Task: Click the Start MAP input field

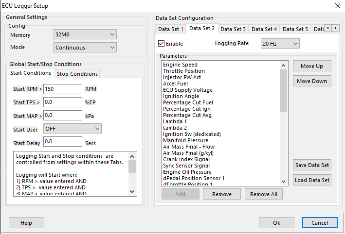Action: pyautogui.click(x=63, y=115)
